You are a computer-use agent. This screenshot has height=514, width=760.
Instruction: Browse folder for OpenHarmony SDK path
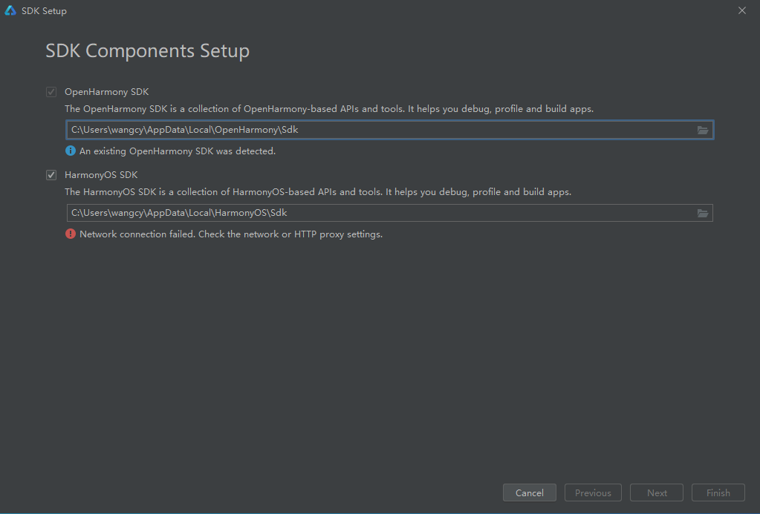702,131
